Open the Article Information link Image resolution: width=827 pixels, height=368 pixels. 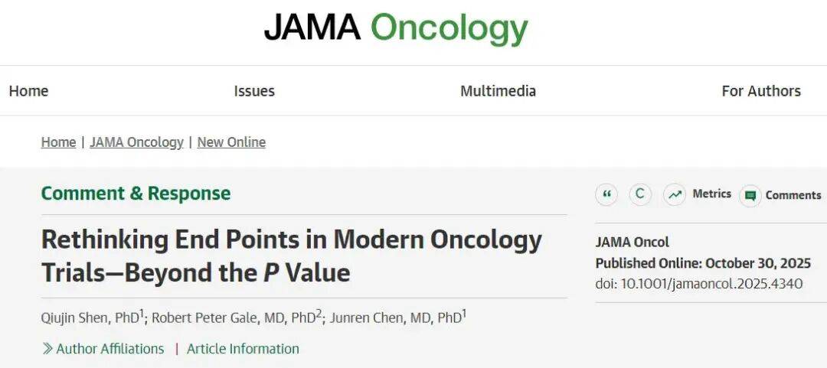click(x=243, y=349)
